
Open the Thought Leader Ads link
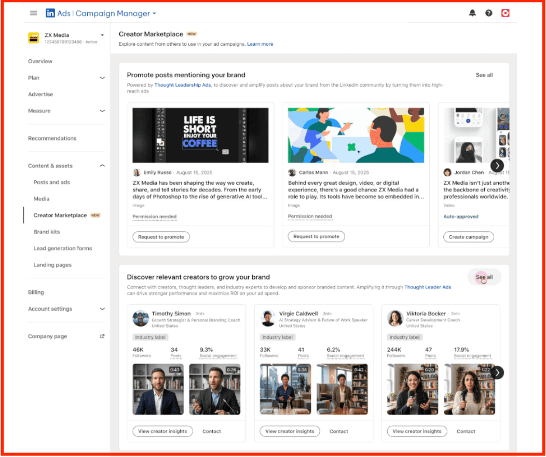tap(428, 287)
